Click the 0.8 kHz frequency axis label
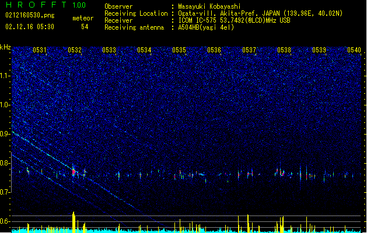Viewport: 367px width, 233px height. pyautogui.click(x=5, y=163)
